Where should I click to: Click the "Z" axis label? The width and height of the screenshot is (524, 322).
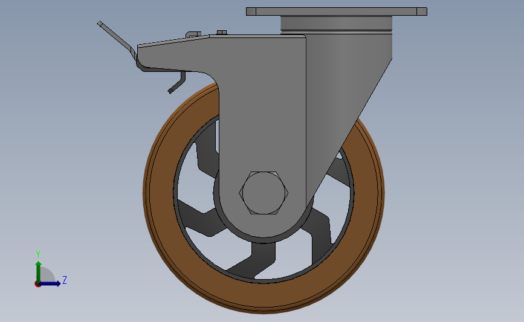(x=65, y=280)
